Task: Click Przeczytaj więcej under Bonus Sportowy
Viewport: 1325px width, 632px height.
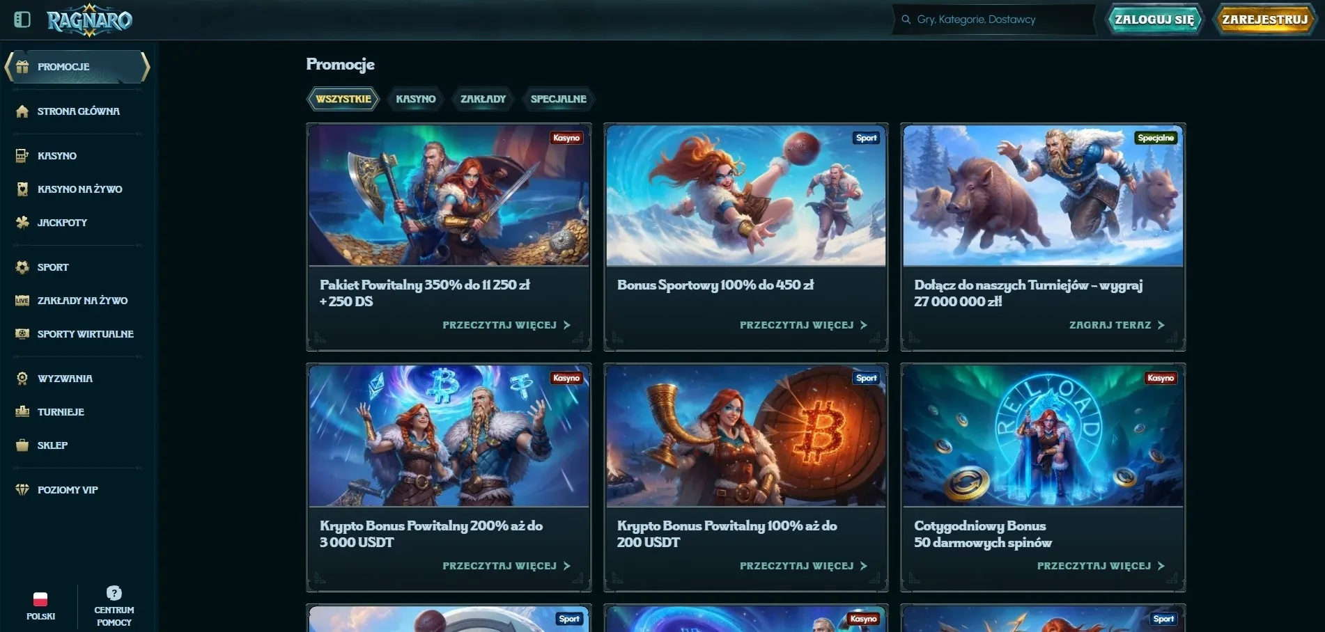Action: tap(803, 325)
